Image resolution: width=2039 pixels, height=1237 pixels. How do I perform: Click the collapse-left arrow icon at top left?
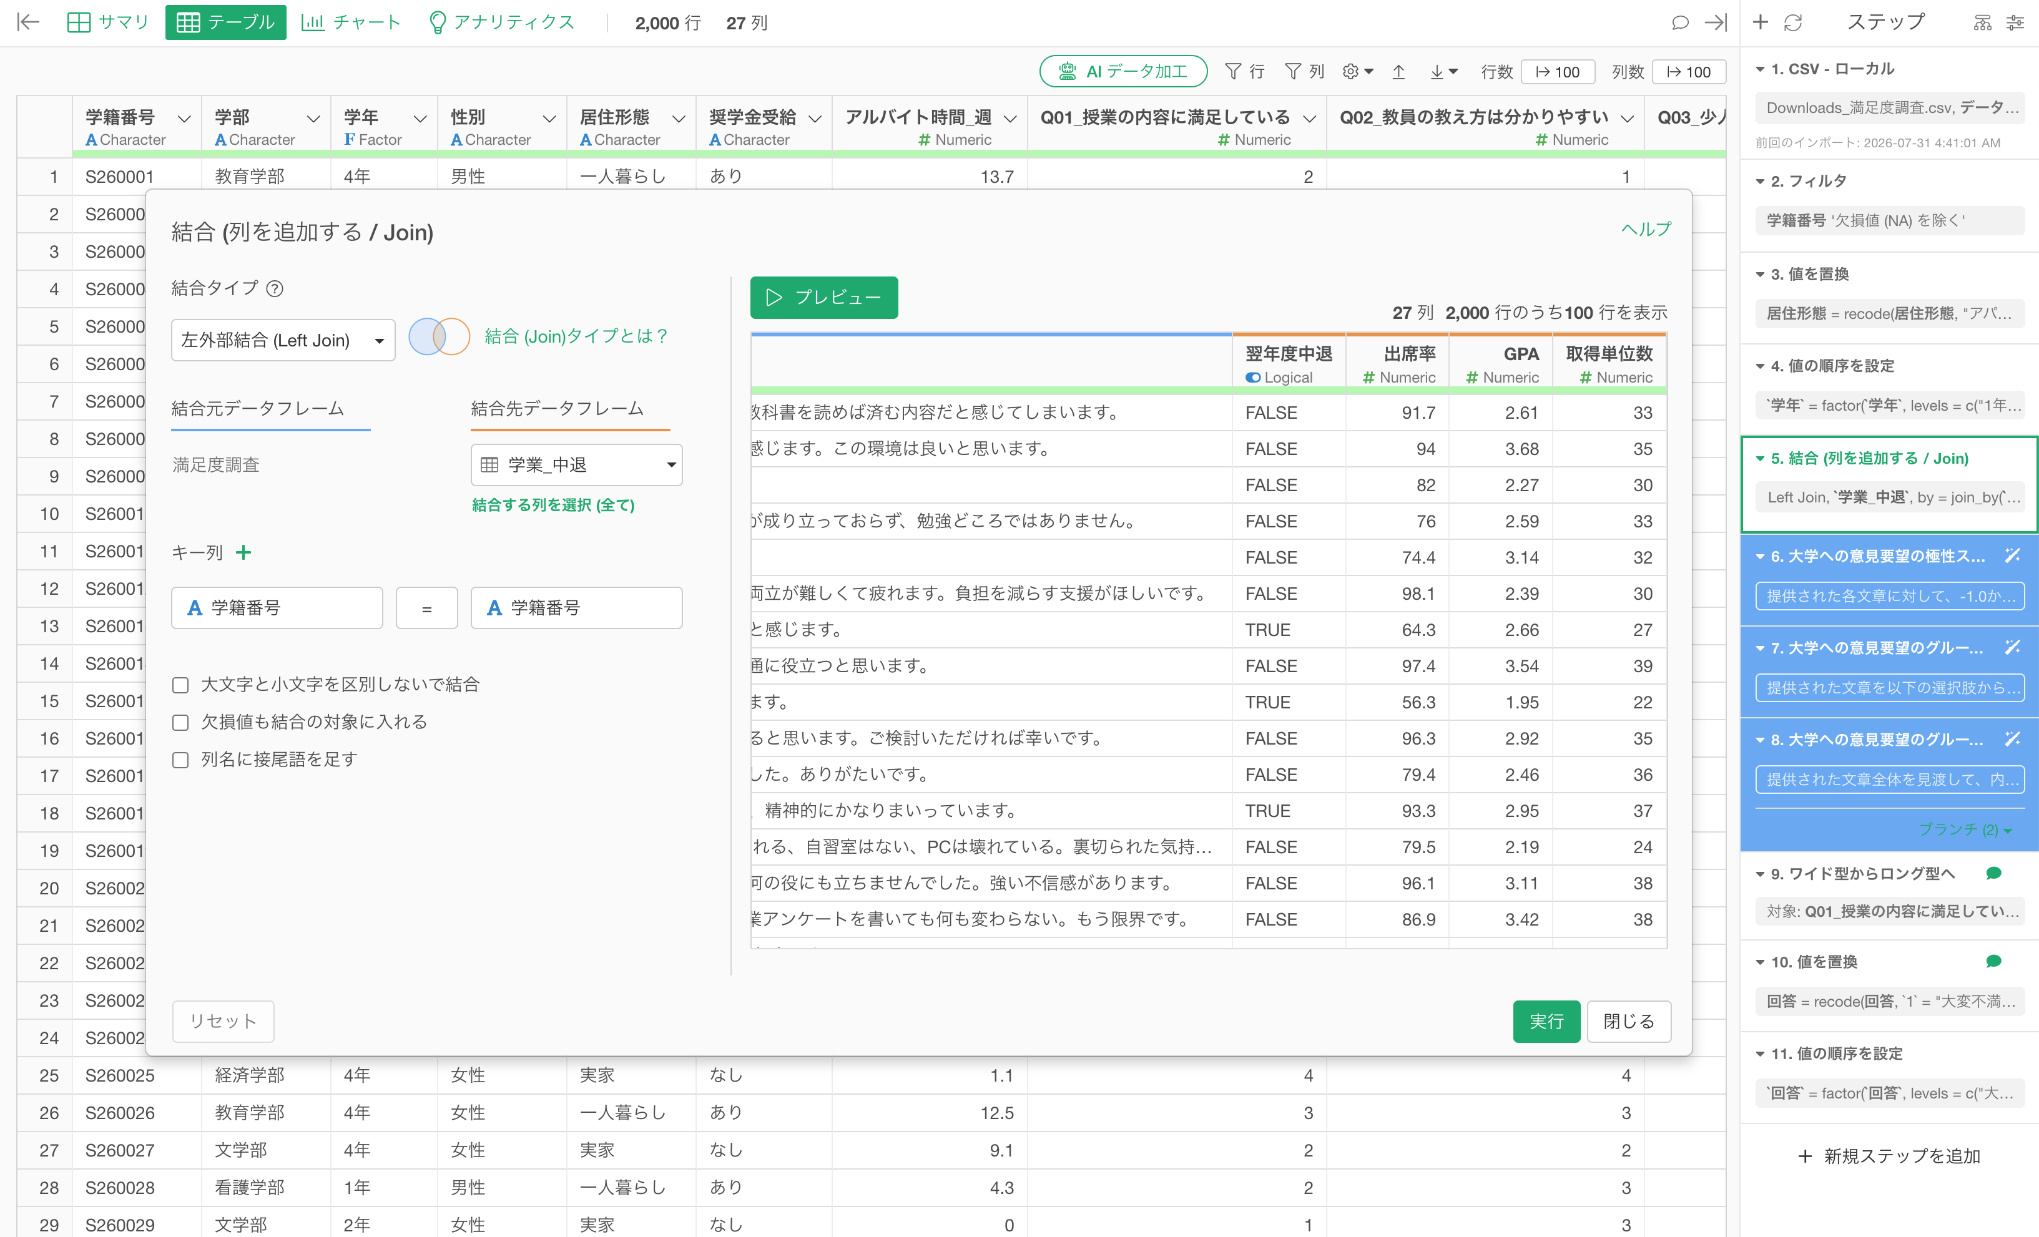coord(28,22)
